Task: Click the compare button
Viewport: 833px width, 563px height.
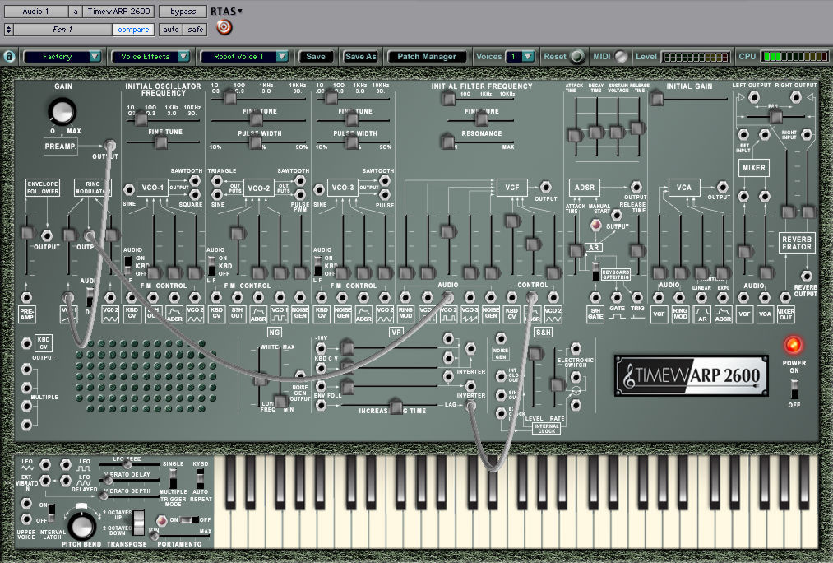Action: click(133, 30)
